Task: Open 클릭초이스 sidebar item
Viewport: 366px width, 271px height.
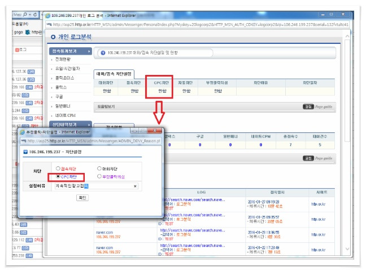Action: pos(64,78)
